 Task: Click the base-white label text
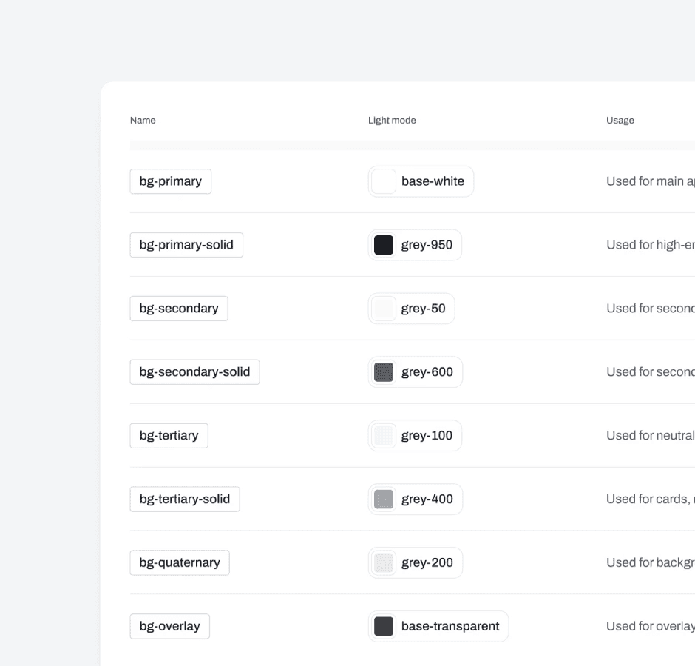coord(433,181)
